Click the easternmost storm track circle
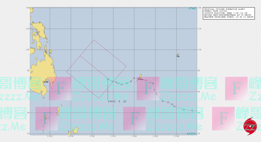The height and width of the screenshot is (142, 261). point(192,110)
